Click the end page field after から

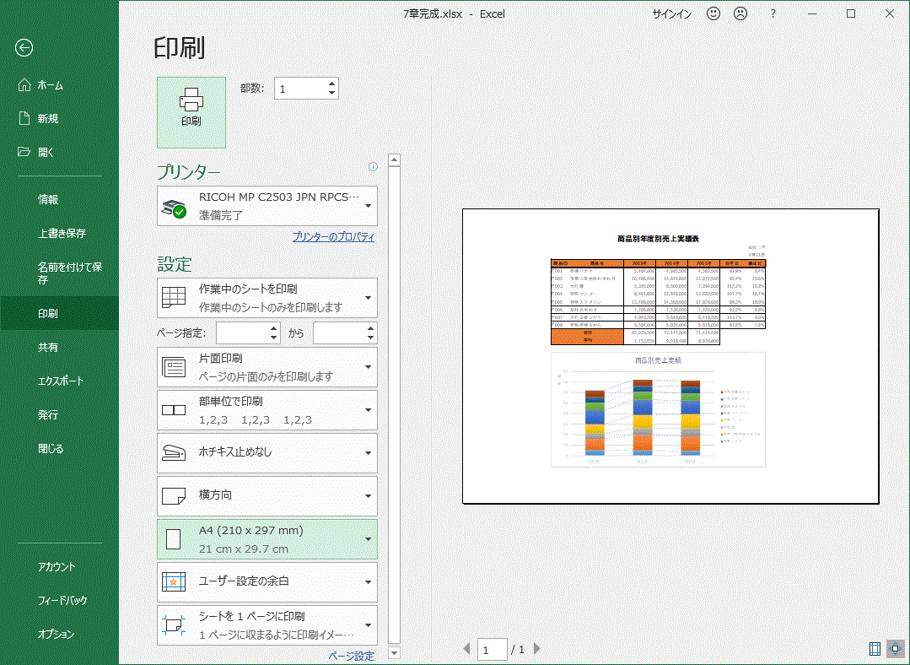340,332
